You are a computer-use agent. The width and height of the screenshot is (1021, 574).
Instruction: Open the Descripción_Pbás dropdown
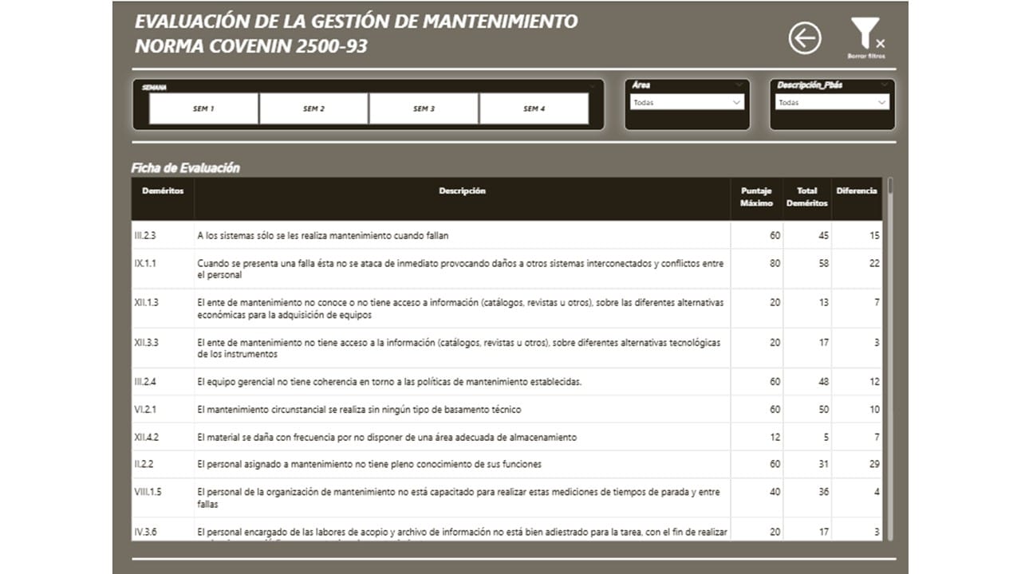click(832, 102)
